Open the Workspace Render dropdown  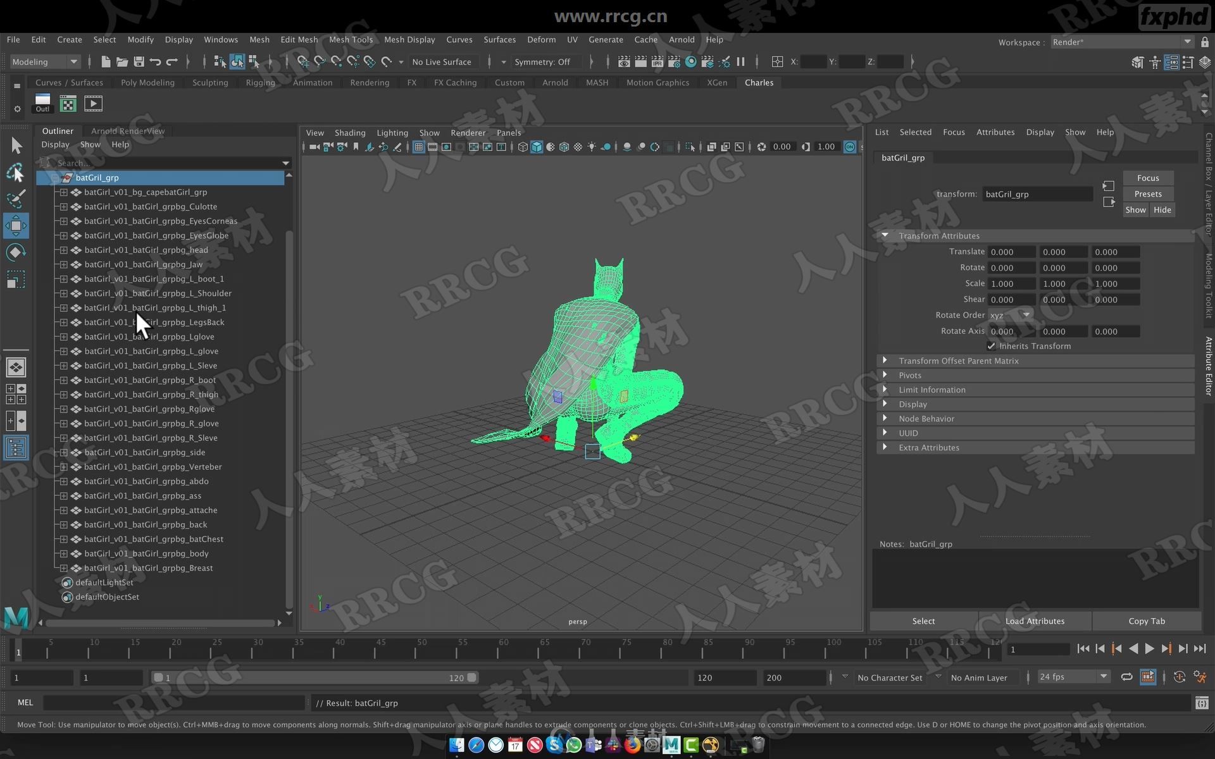[x=1121, y=42]
